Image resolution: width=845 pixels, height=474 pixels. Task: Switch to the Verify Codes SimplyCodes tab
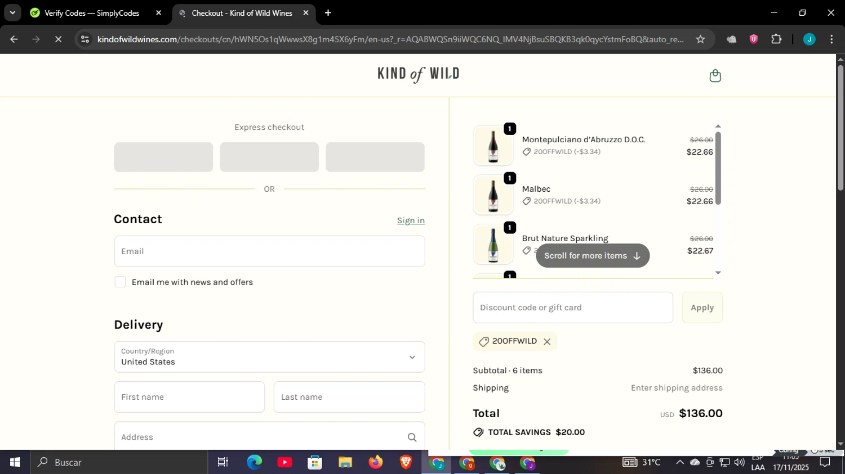pos(92,13)
